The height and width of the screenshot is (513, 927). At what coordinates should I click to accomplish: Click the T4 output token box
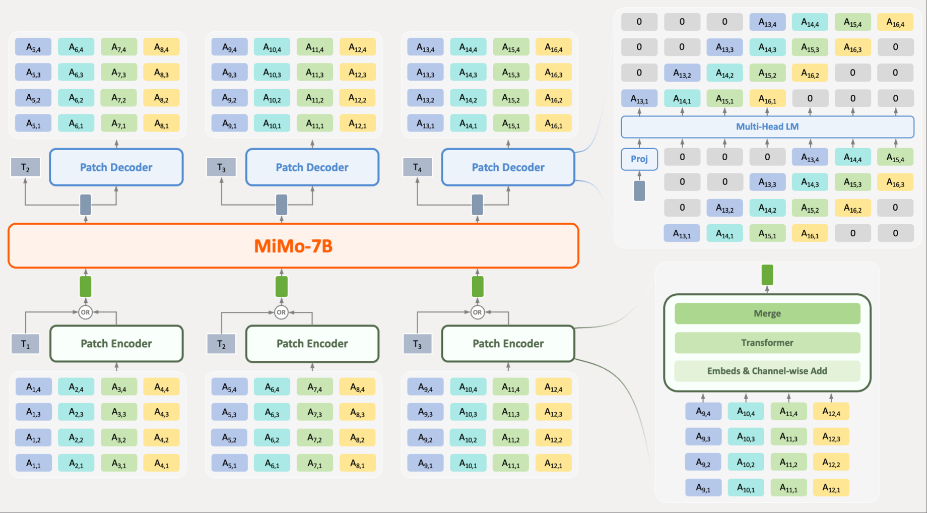coord(417,167)
